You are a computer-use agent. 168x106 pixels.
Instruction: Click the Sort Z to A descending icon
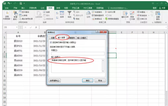57,18
